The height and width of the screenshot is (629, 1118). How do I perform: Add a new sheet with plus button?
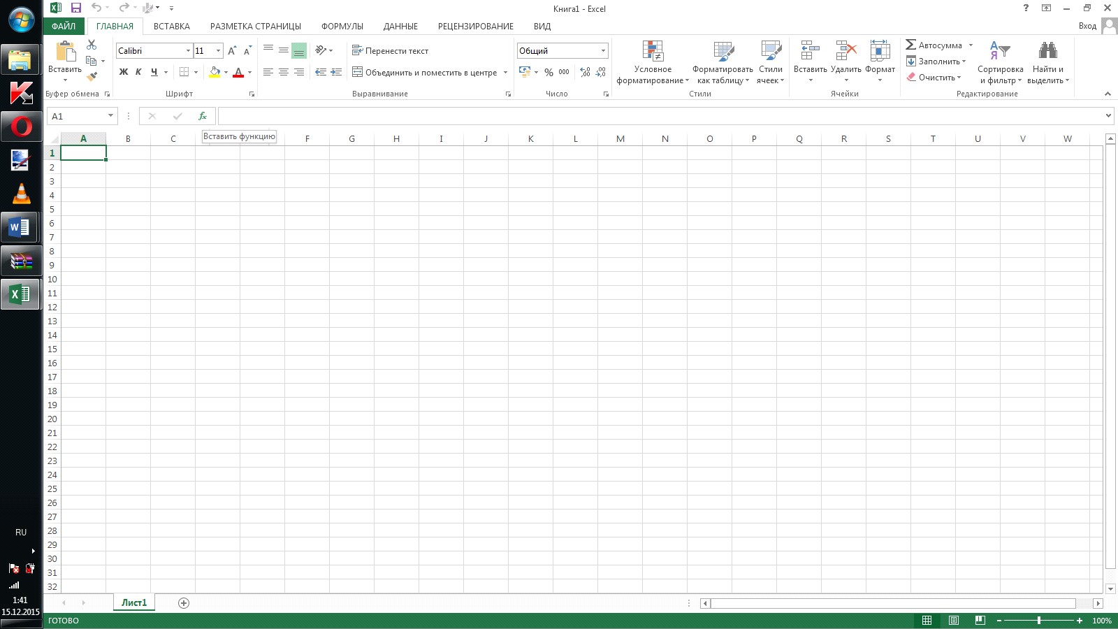pyautogui.click(x=184, y=603)
